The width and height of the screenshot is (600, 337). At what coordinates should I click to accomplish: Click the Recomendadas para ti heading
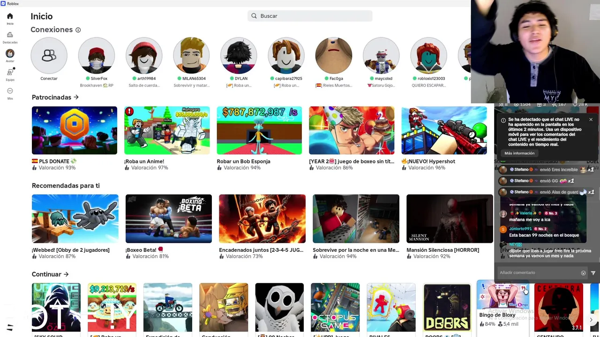(66, 186)
